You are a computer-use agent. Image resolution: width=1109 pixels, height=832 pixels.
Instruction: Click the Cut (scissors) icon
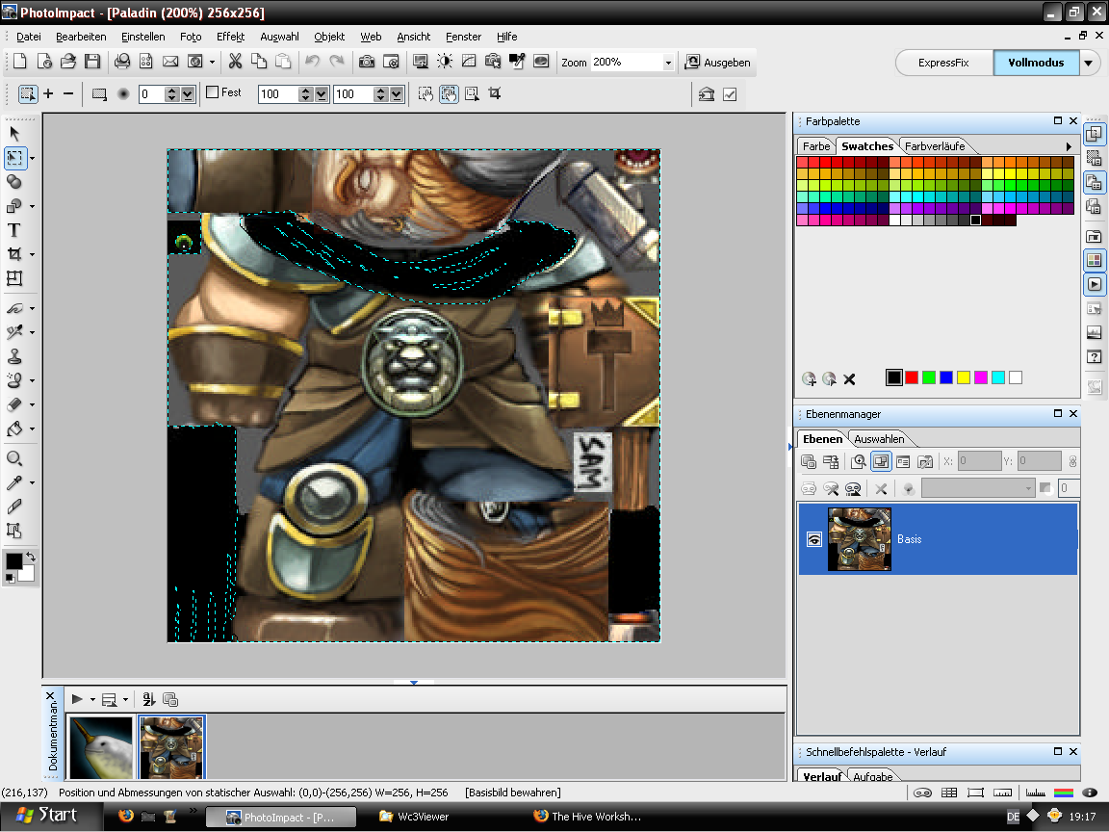(x=235, y=62)
